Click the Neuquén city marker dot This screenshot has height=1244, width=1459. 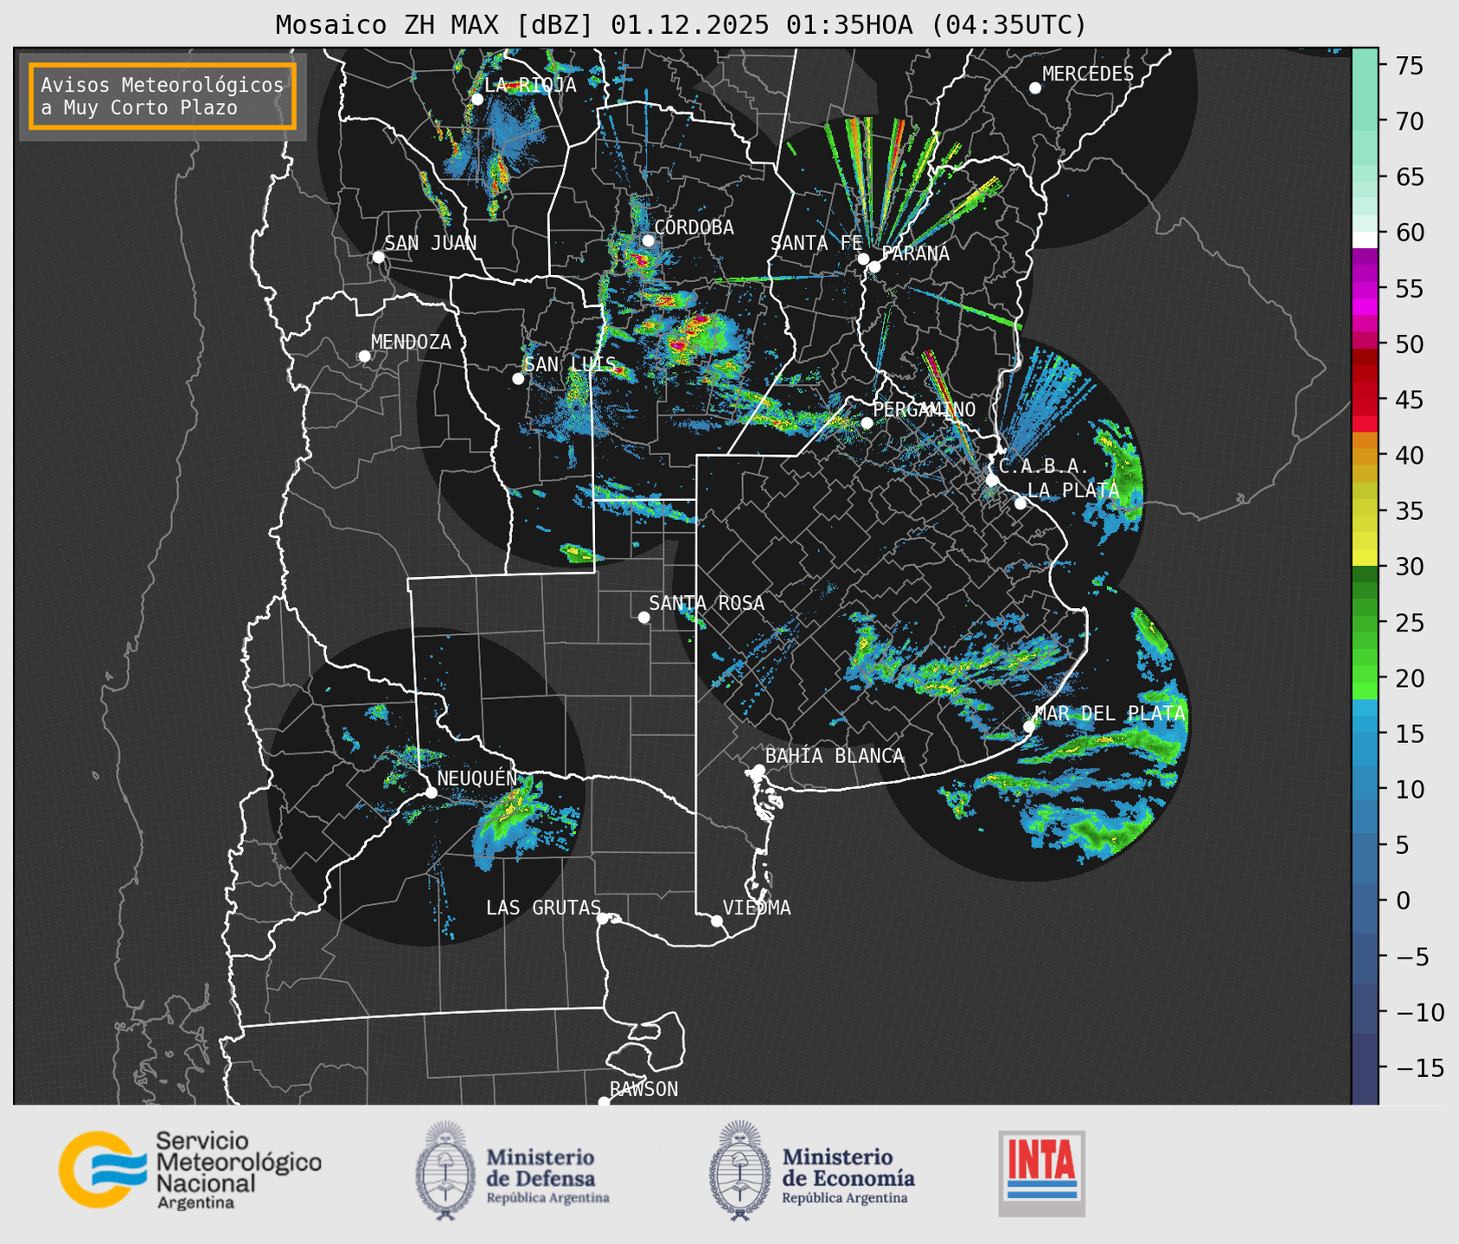tap(431, 792)
